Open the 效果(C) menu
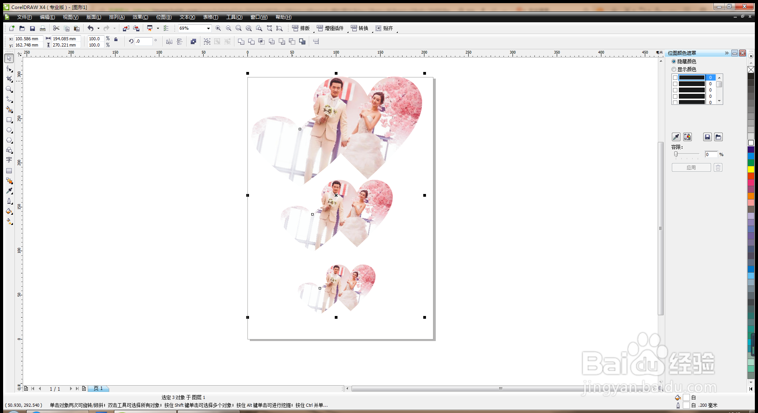 (x=140, y=17)
